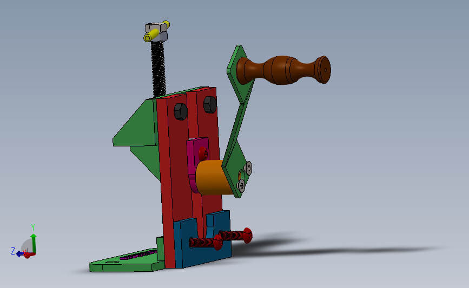Select the left black hex bolt
Image resolution: width=469 pixels, height=288 pixels.
click(181, 111)
